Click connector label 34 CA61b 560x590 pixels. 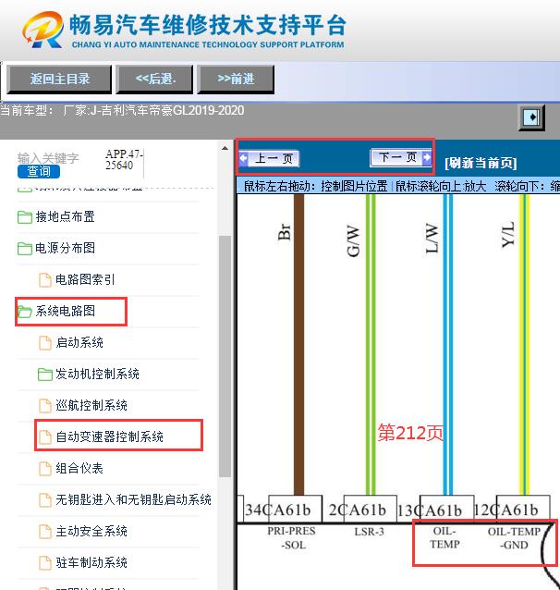click(278, 510)
